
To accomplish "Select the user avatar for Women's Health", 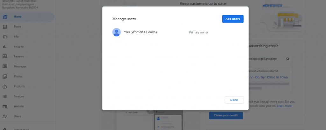I will click(117, 32).
